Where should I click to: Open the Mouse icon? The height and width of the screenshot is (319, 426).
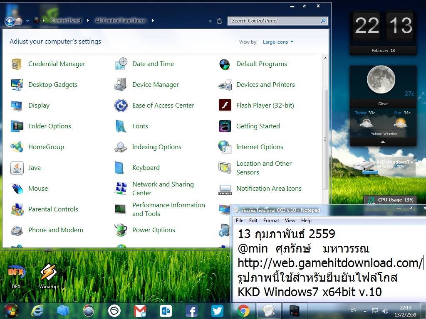pyautogui.click(x=17, y=189)
